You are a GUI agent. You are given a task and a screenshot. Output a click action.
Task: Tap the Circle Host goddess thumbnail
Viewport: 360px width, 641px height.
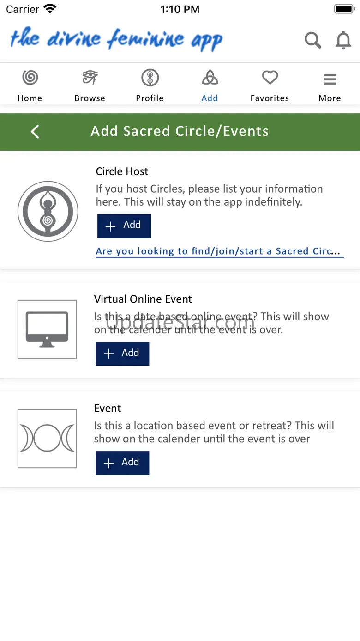point(48,211)
